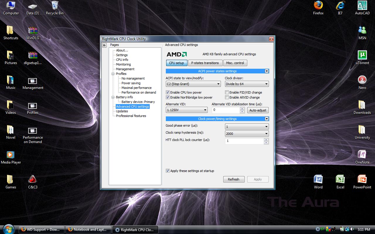Select the Recycle Bin icon
Viewport: 375px width, 234px height.
coord(55,8)
